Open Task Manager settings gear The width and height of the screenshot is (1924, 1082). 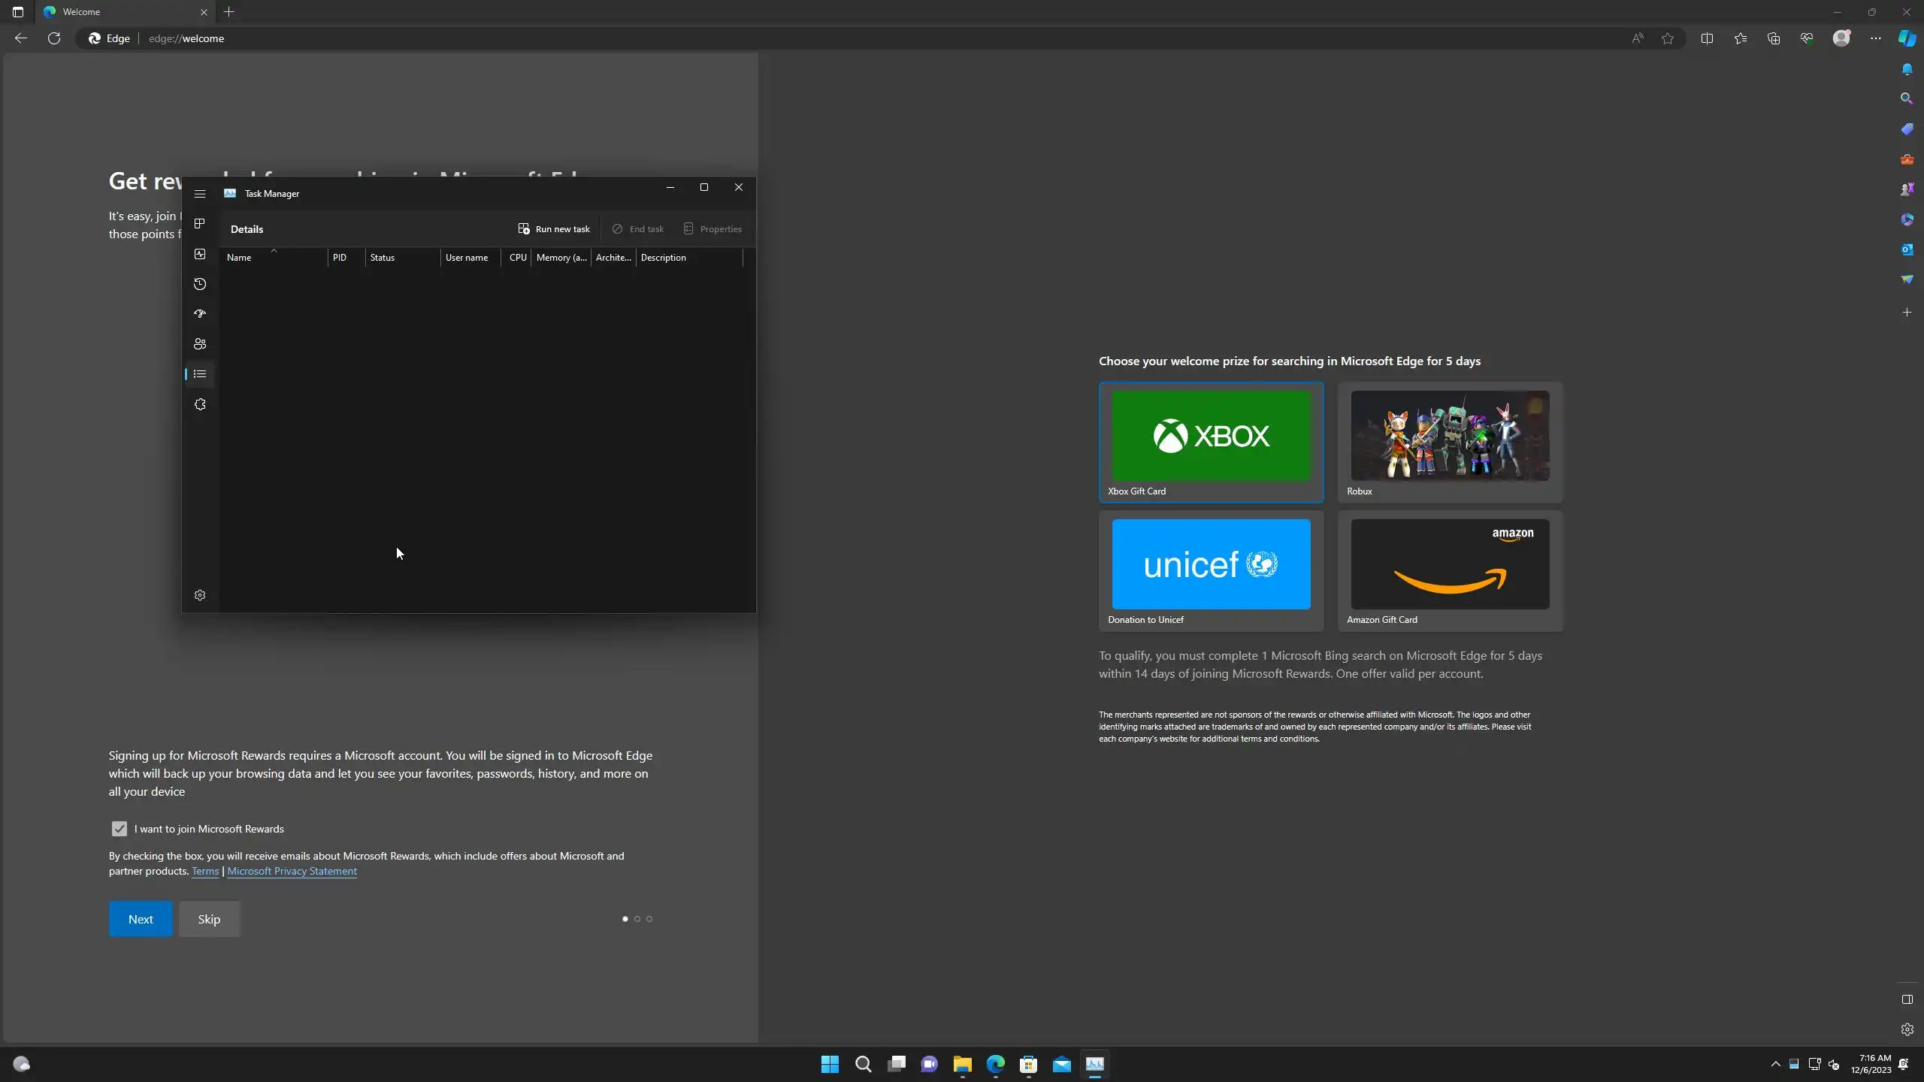coord(200,595)
